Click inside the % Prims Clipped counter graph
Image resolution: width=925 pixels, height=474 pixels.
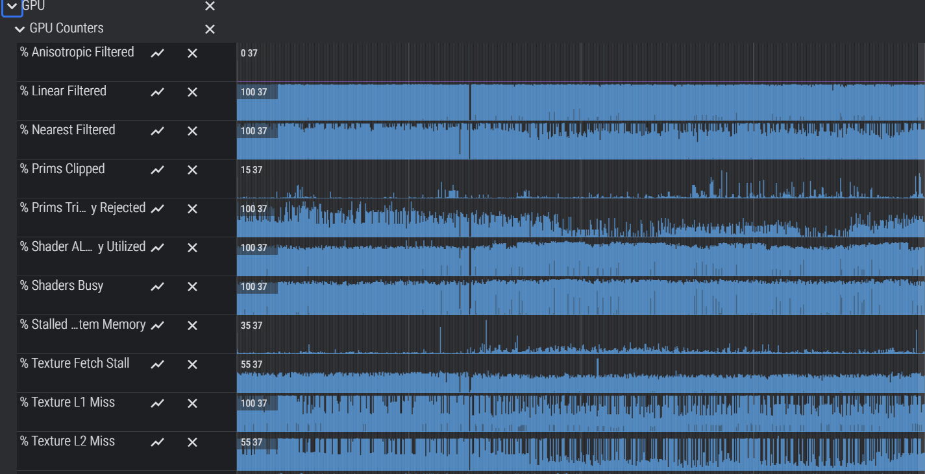tap(581, 179)
